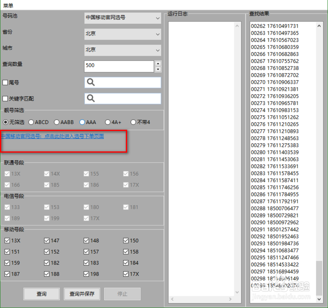Image resolution: width=328 pixels, height=308 pixels.
Task: Click the 查询数量 field with 500
Action: pyautogui.click(x=119, y=66)
